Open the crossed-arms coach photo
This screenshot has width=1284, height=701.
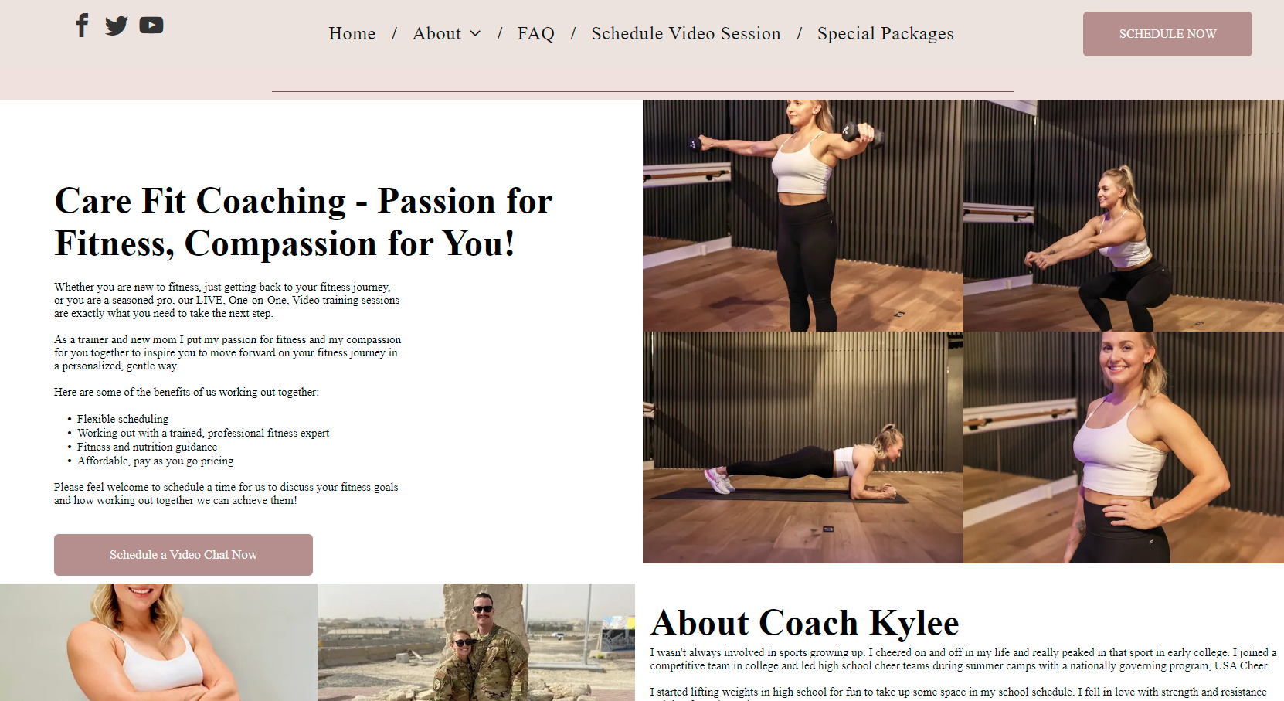pyautogui.click(x=158, y=642)
